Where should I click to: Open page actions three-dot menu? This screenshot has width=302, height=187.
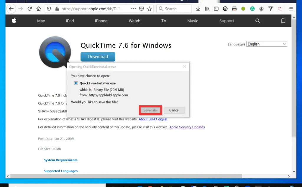[133, 9]
